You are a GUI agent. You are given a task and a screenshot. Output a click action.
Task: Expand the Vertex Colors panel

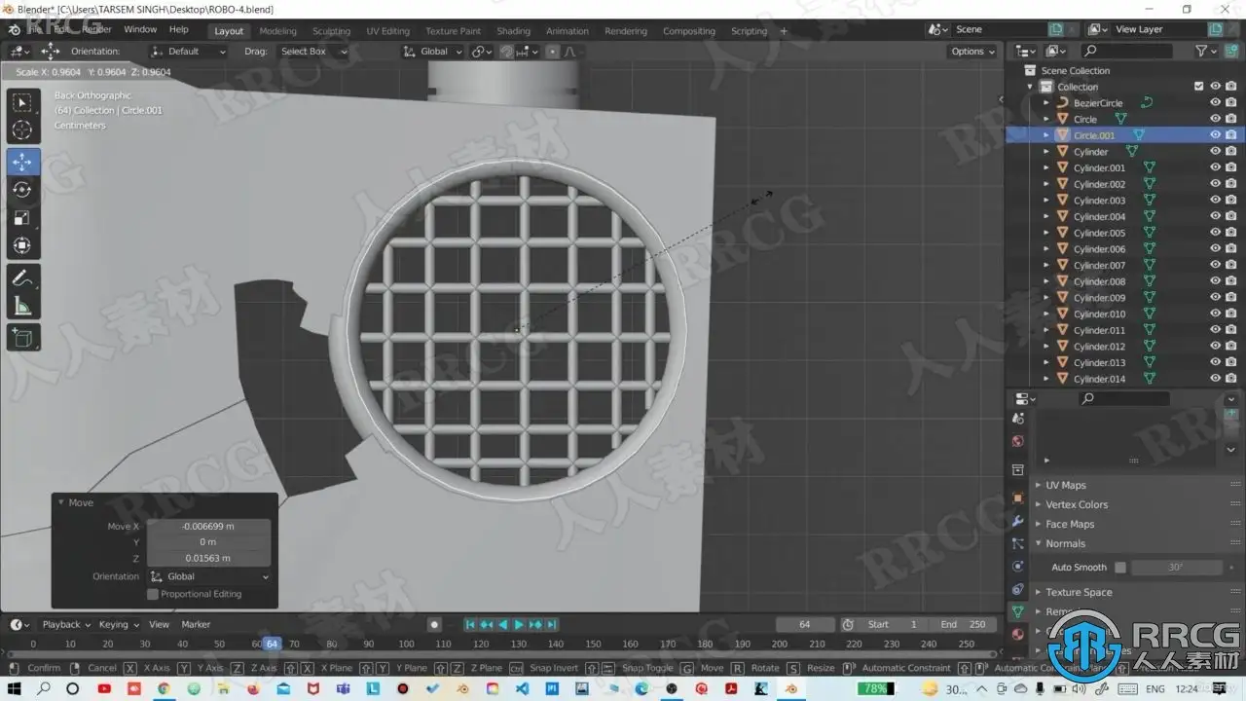click(1077, 504)
